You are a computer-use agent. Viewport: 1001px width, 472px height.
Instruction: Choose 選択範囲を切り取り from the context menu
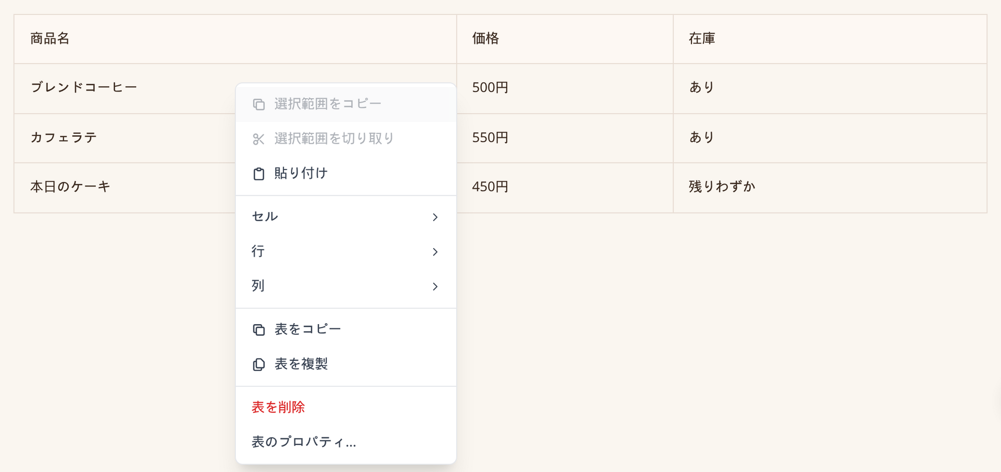(346, 139)
